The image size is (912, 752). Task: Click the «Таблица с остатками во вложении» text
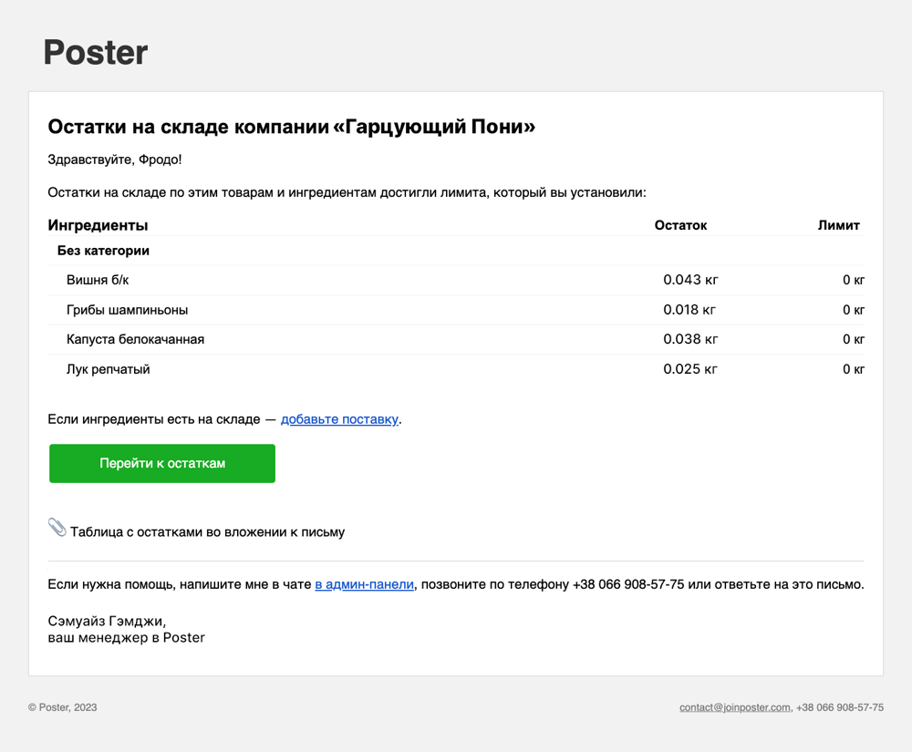pos(207,531)
